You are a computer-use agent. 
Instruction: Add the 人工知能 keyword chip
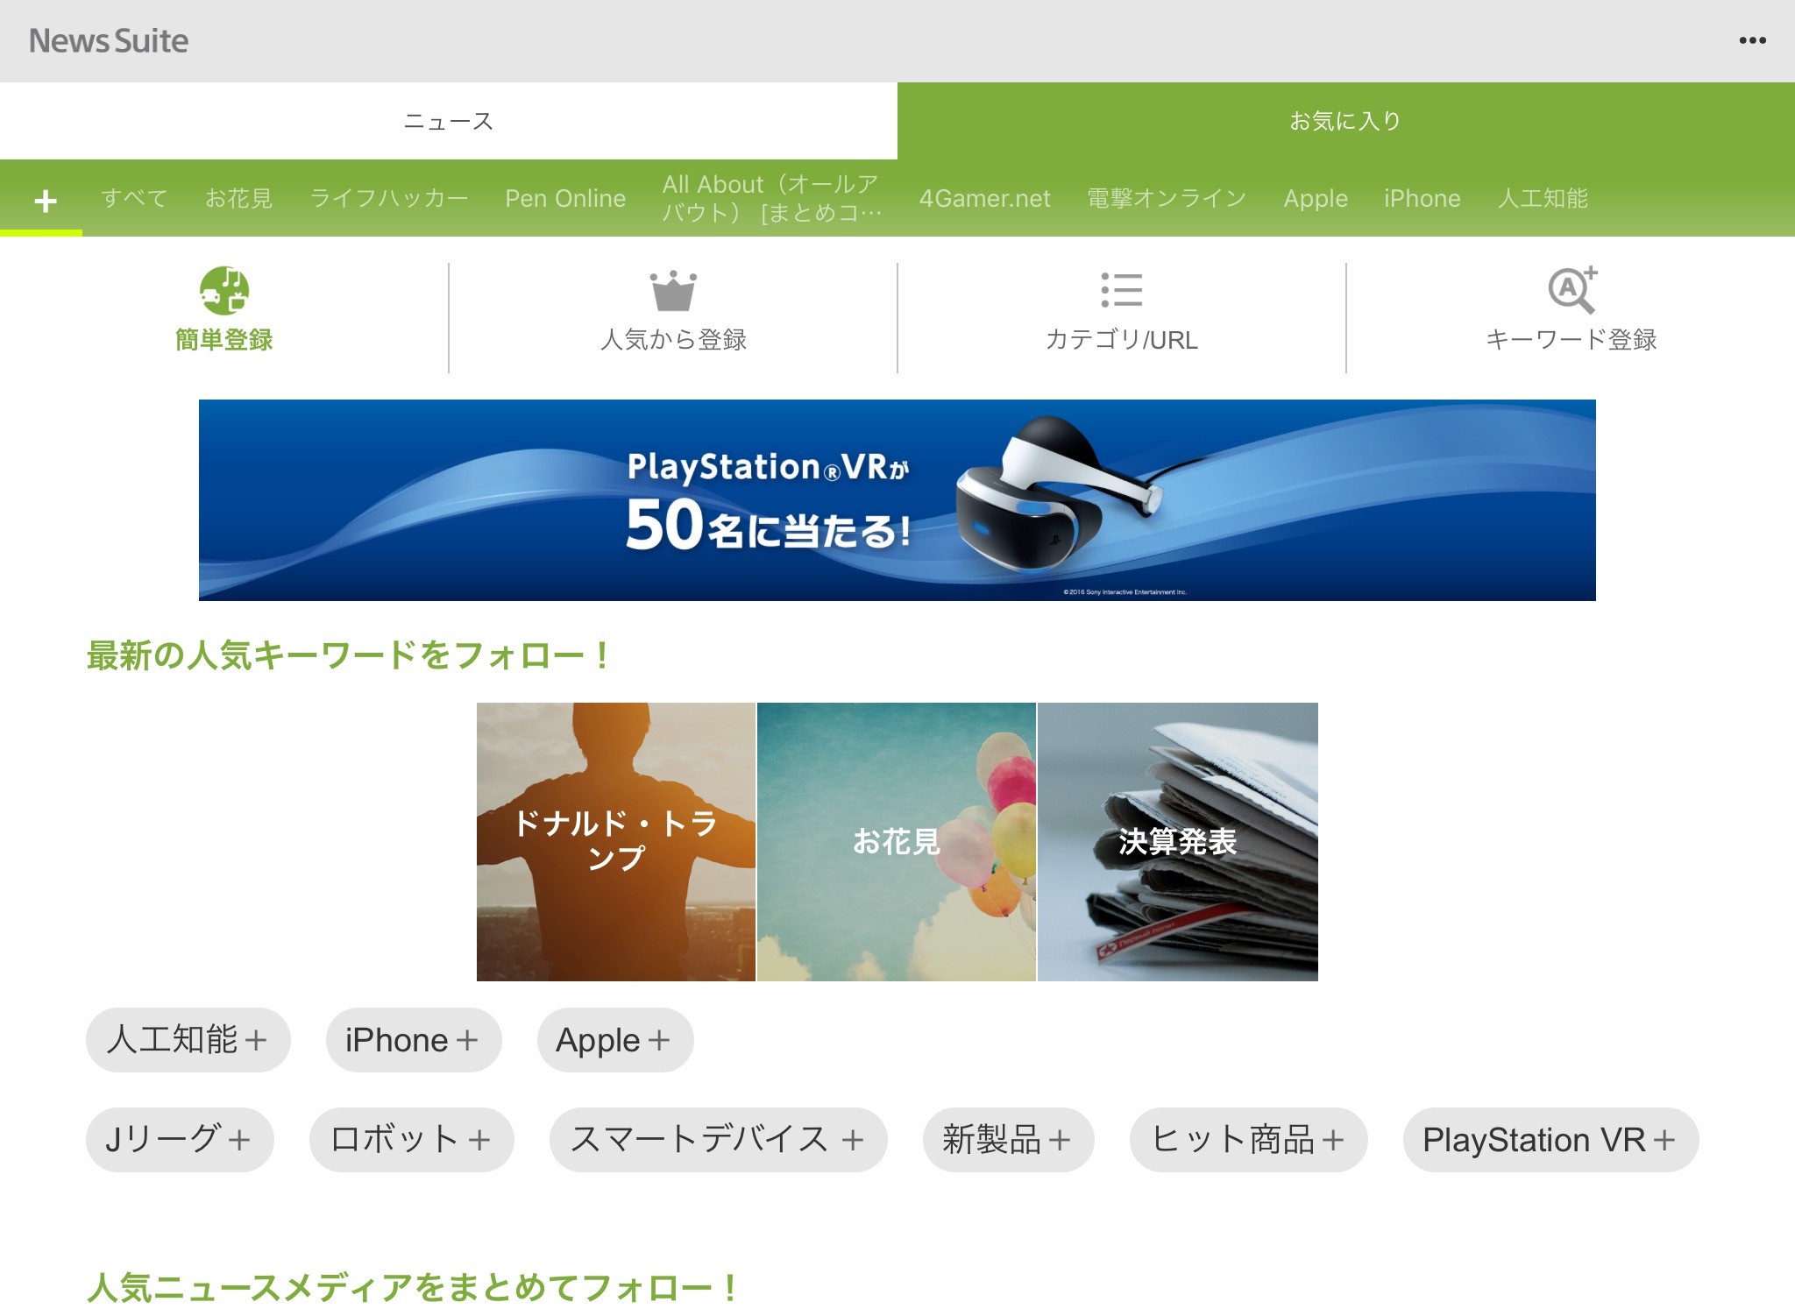click(188, 1040)
